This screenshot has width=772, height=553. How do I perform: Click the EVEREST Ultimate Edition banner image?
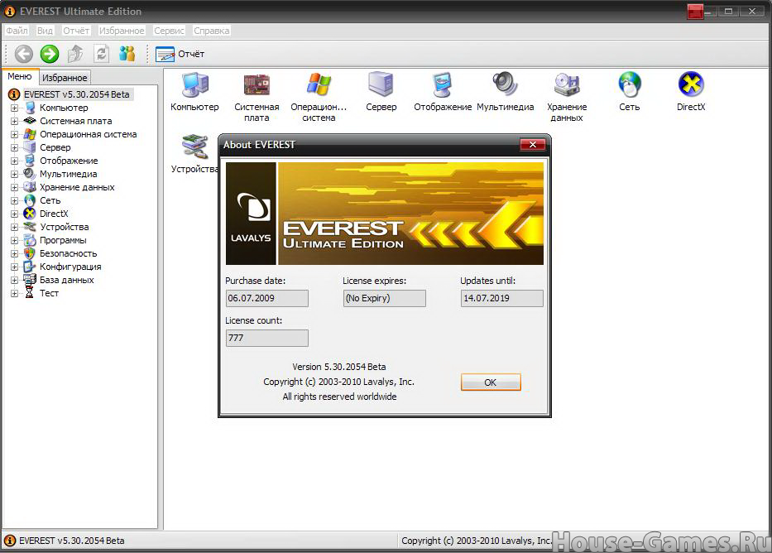[x=385, y=214]
